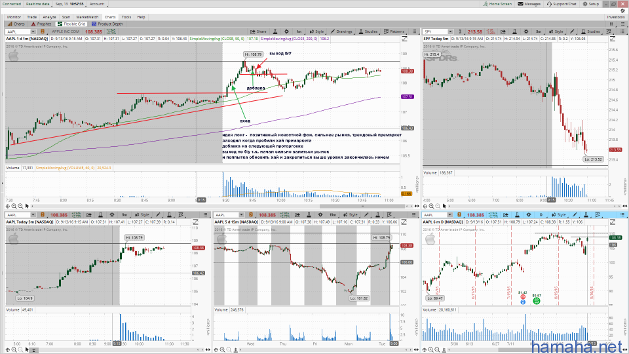Open Drawings menu on main AAPL chart
Screen dimensions: 629x354
[x=341, y=31]
